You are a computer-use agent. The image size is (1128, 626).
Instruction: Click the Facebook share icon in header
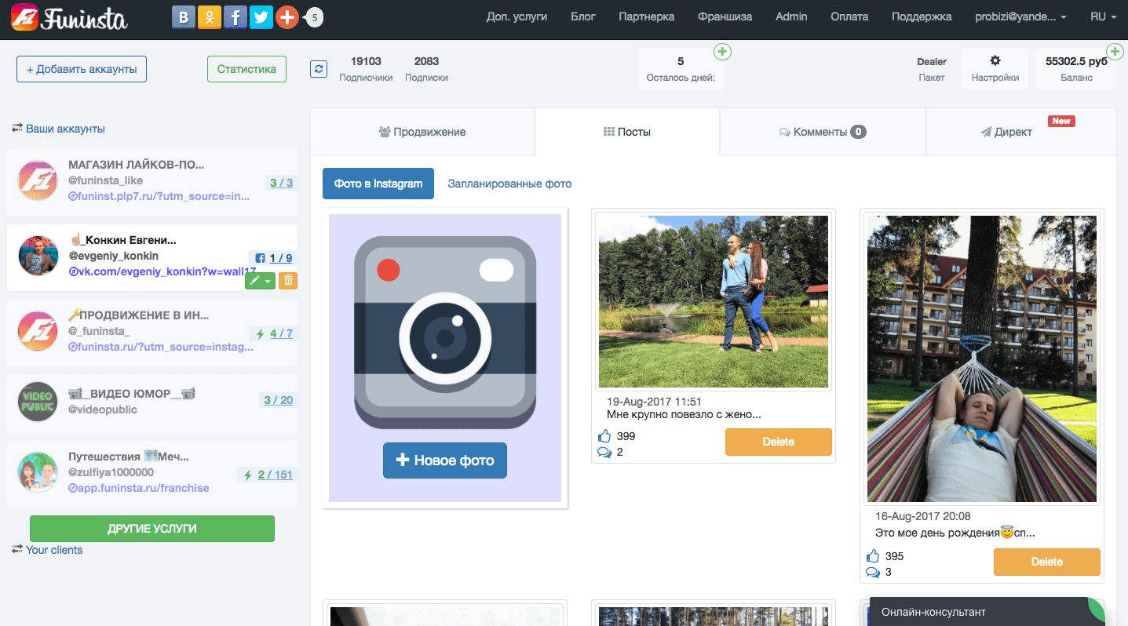(x=235, y=17)
